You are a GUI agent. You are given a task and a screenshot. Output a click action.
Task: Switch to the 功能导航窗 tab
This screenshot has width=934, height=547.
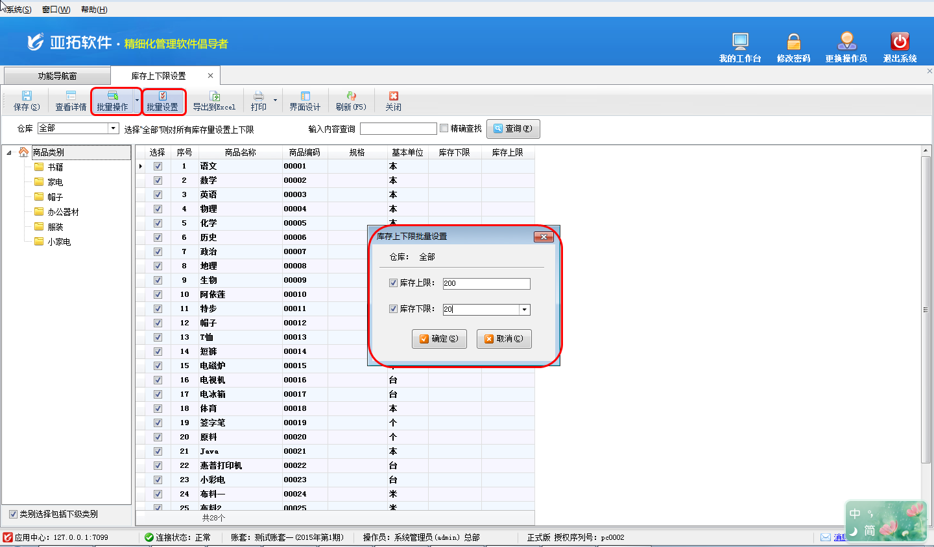(x=57, y=76)
